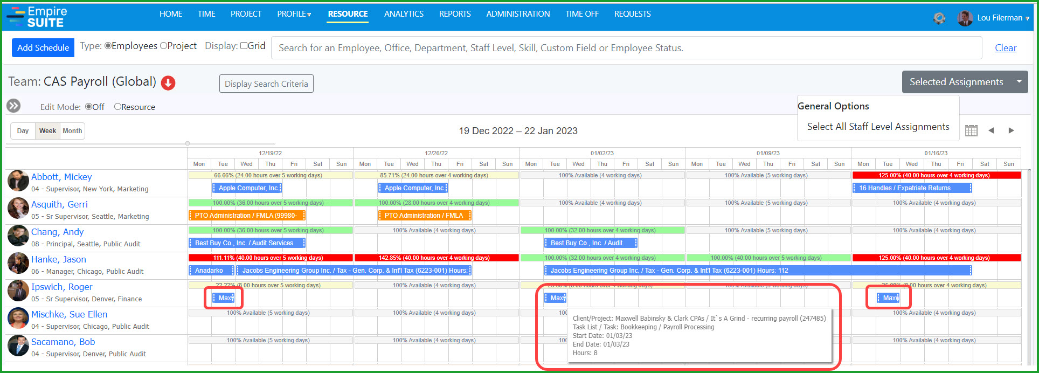This screenshot has height=373, width=1039.
Task: Click Lou Filerman's profile photo
Action: click(965, 18)
